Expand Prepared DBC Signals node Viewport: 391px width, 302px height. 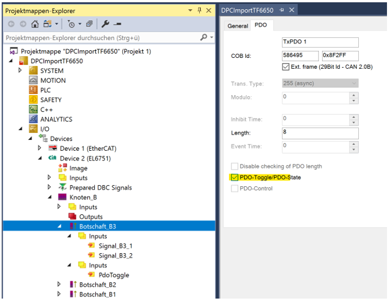49,187
